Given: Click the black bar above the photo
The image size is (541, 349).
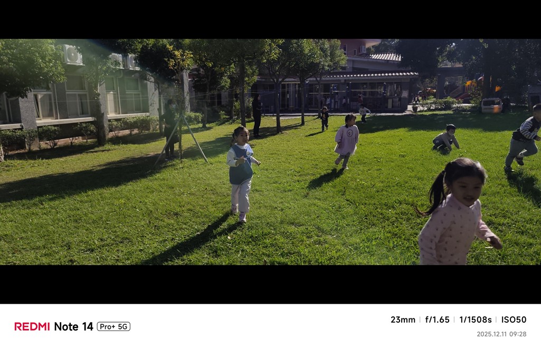Looking at the screenshot, I should pyautogui.click(x=270, y=20).
